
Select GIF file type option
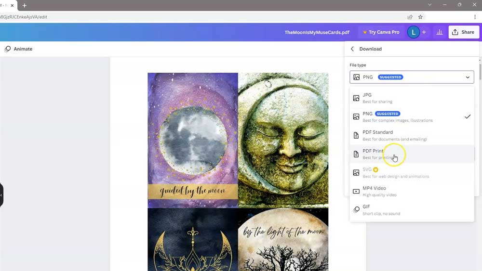[412, 210]
